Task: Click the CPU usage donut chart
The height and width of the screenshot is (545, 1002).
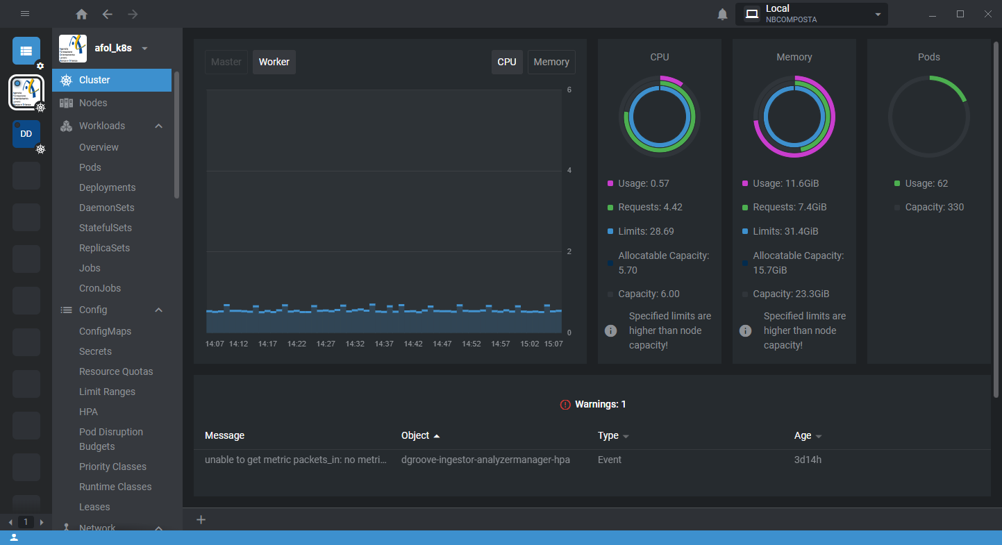Action: (x=660, y=117)
